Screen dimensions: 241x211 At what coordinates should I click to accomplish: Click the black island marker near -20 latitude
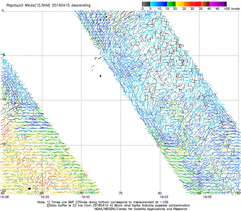pyautogui.click(x=29, y=189)
